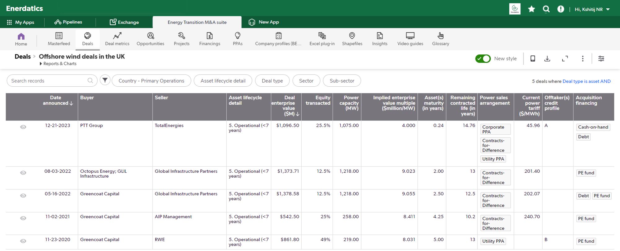The height and width of the screenshot is (251, 620).
Task: Open the Sub-sector filter
Action: point(342,81)
